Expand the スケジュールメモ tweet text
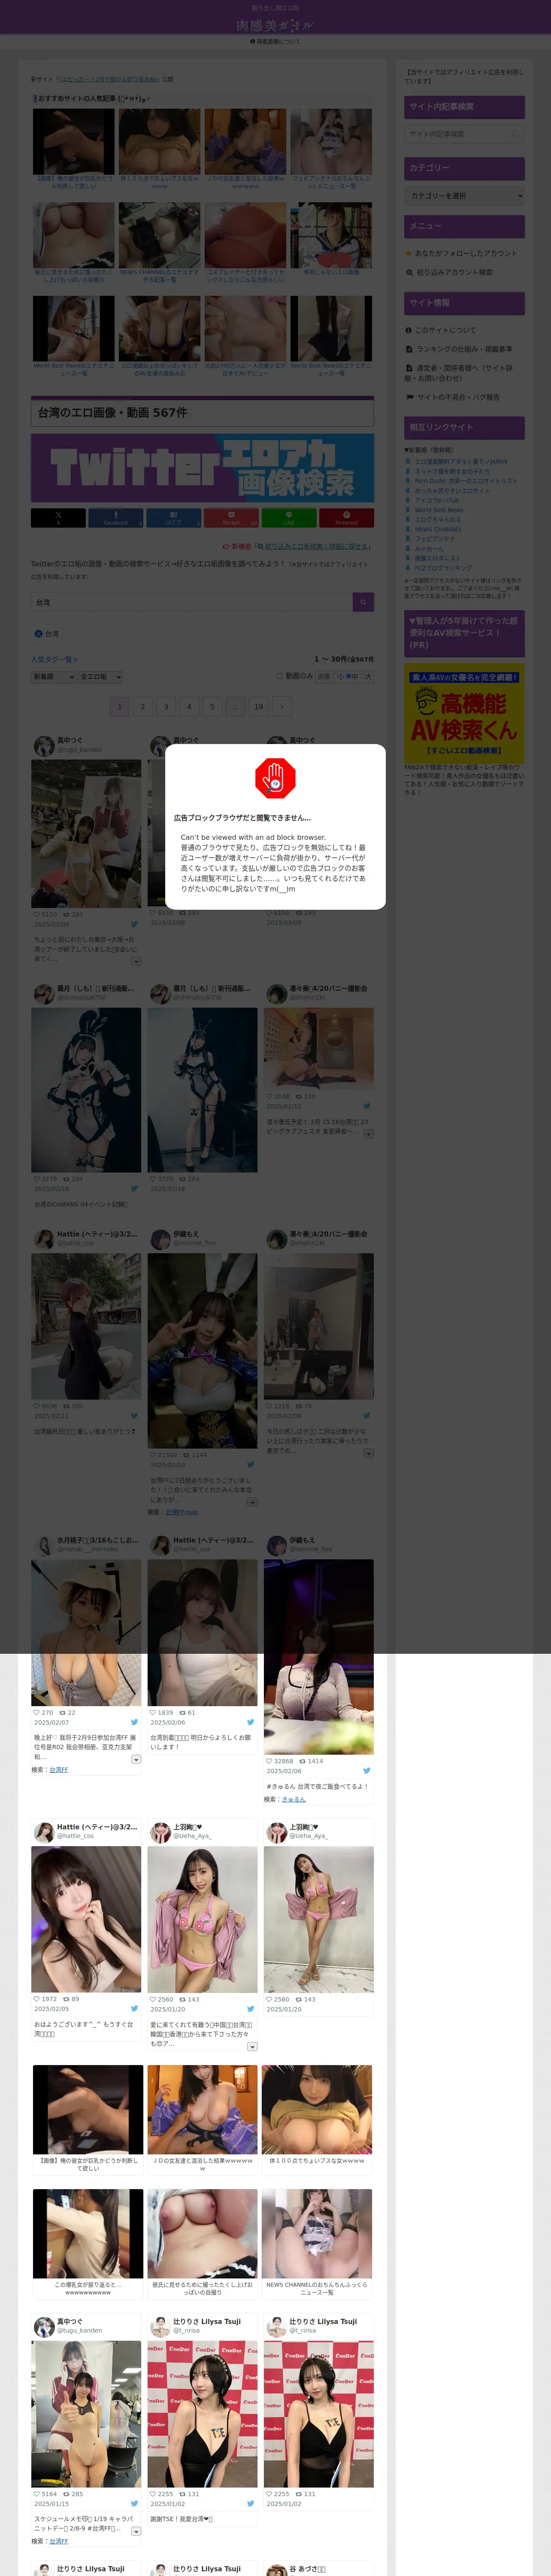 (x=136, y=2531)
